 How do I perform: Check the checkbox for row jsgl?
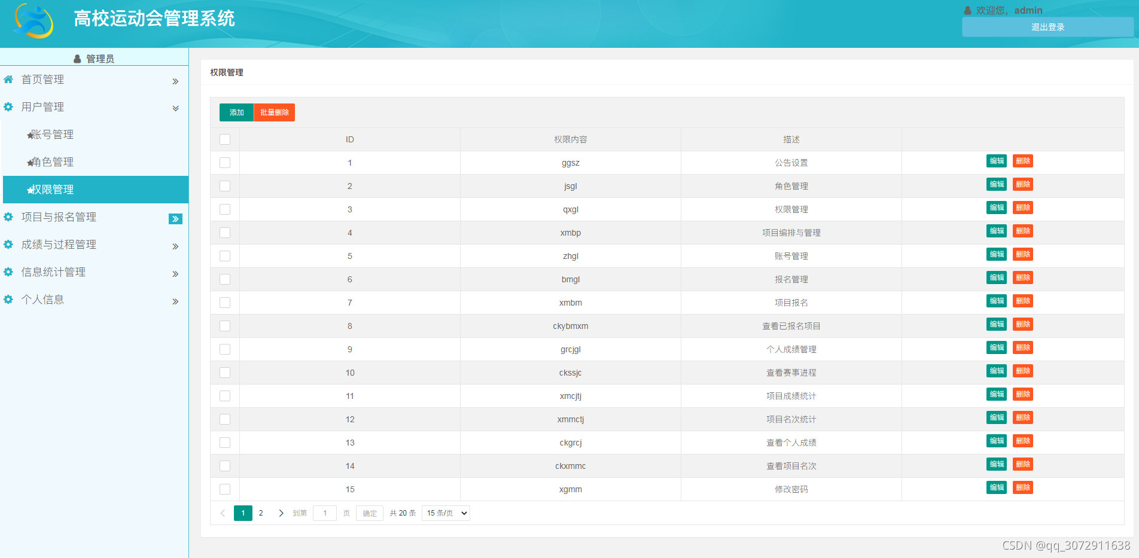[x=225, y=186]
